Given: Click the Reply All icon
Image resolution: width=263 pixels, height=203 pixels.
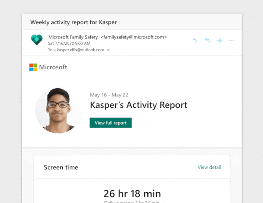Looking at the screenshot, I should click(x=207, y=40).
